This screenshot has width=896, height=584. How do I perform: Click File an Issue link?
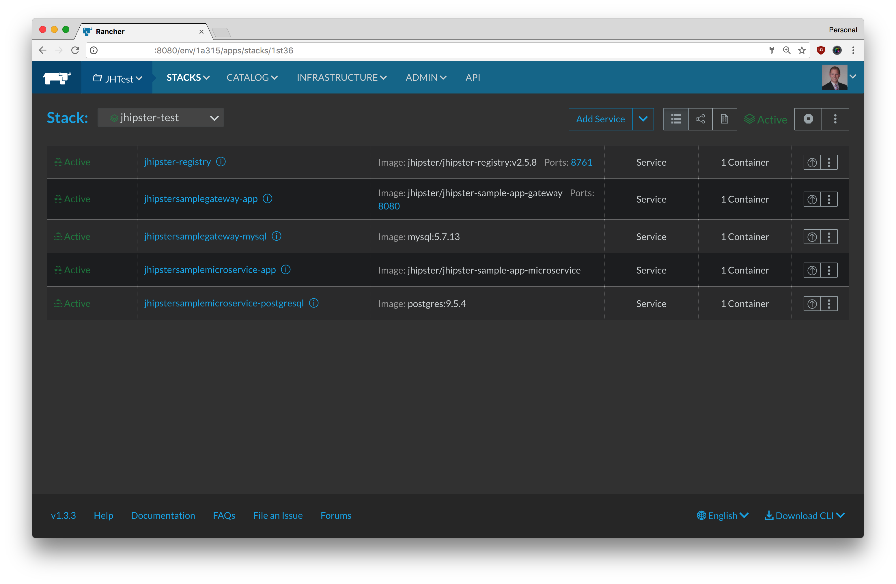278,516
